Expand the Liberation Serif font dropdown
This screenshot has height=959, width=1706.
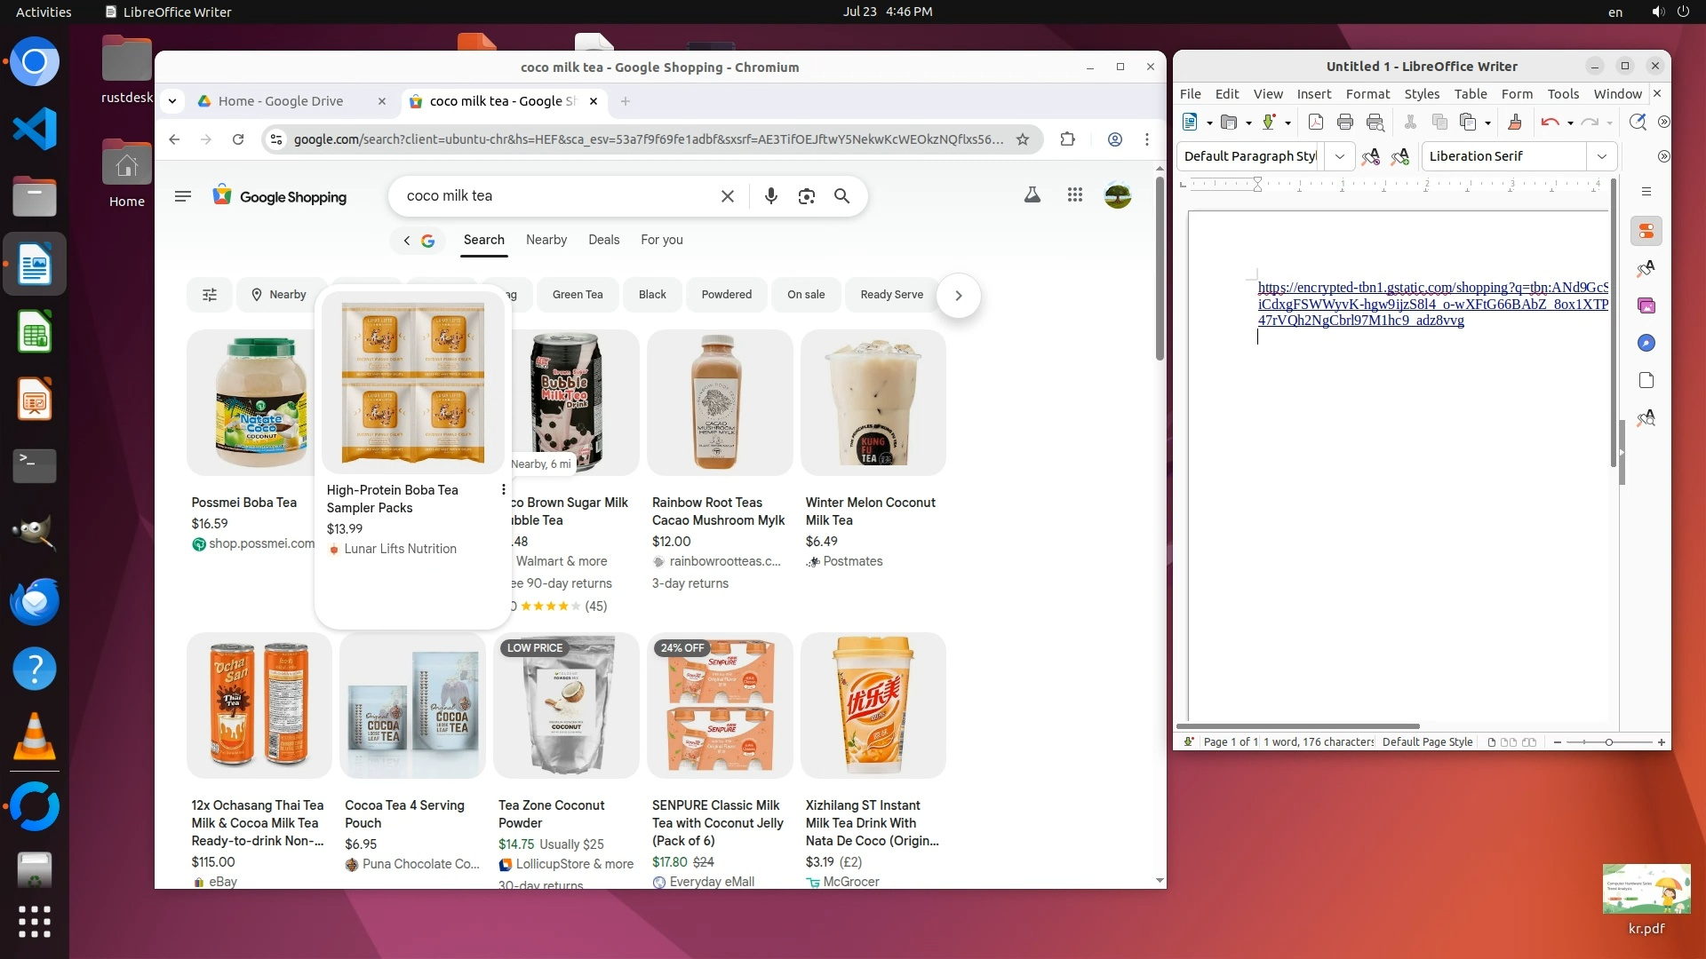pyautogui.click(x=1601, y=156)
